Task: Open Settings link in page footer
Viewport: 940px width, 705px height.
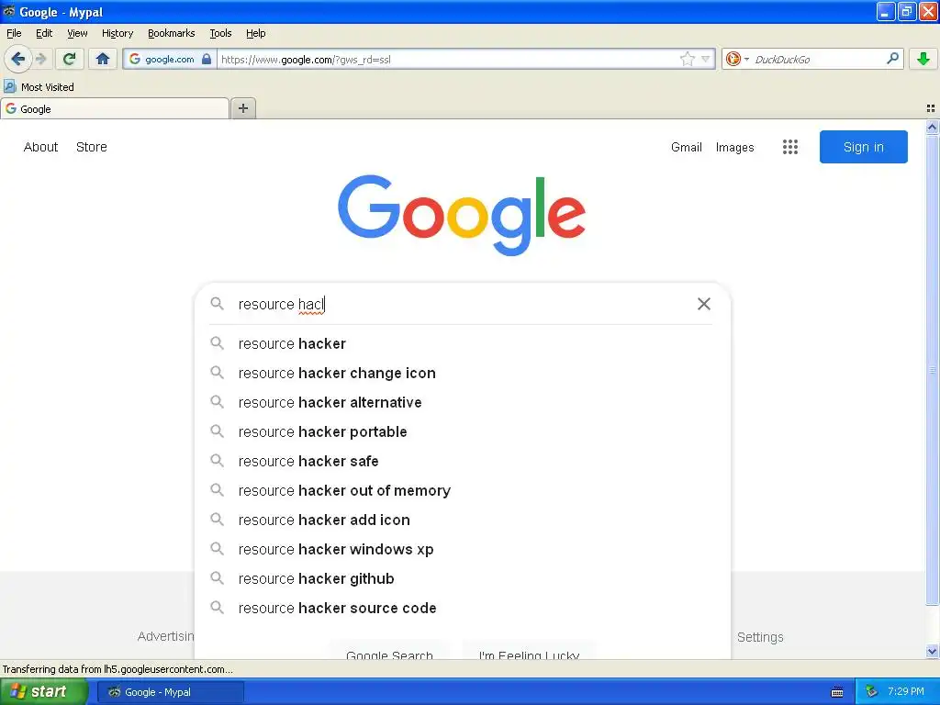Action: 759,637
